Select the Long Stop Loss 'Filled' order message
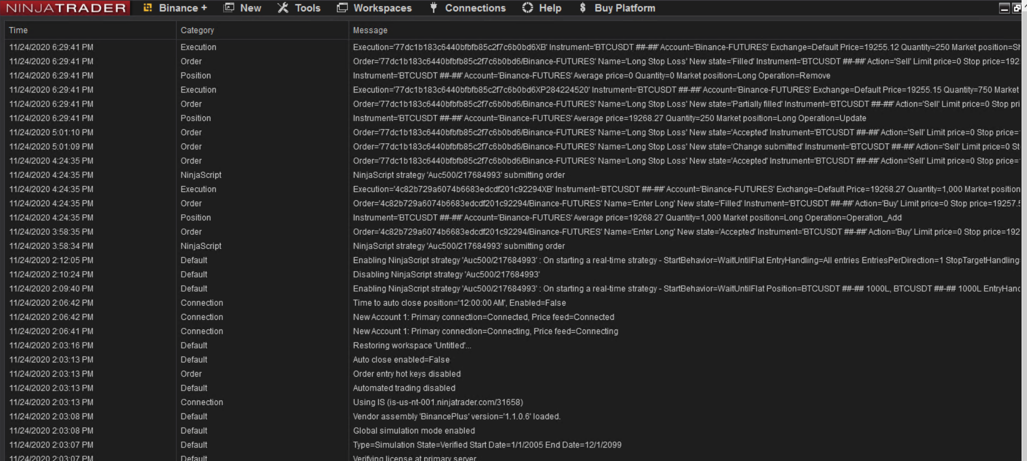This screenshot has width=1027, height=461. [686, 61]
